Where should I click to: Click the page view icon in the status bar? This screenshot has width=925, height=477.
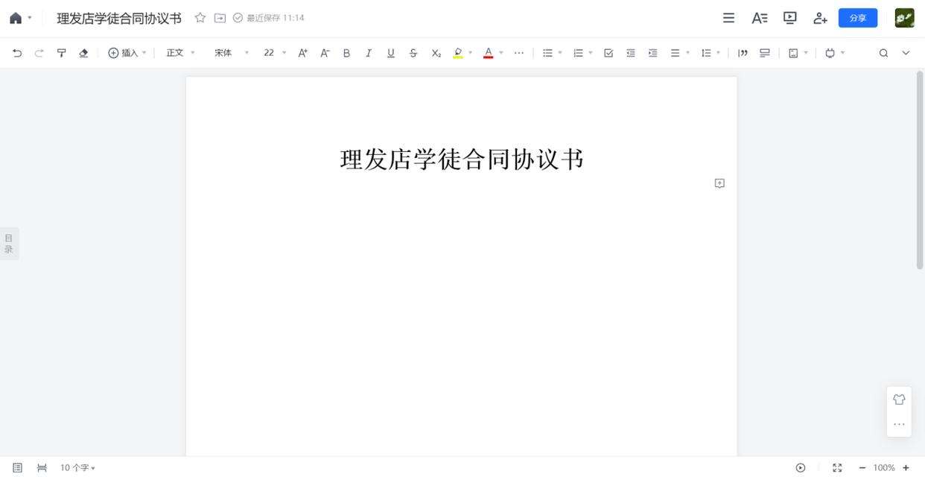[x=18, y=467]
